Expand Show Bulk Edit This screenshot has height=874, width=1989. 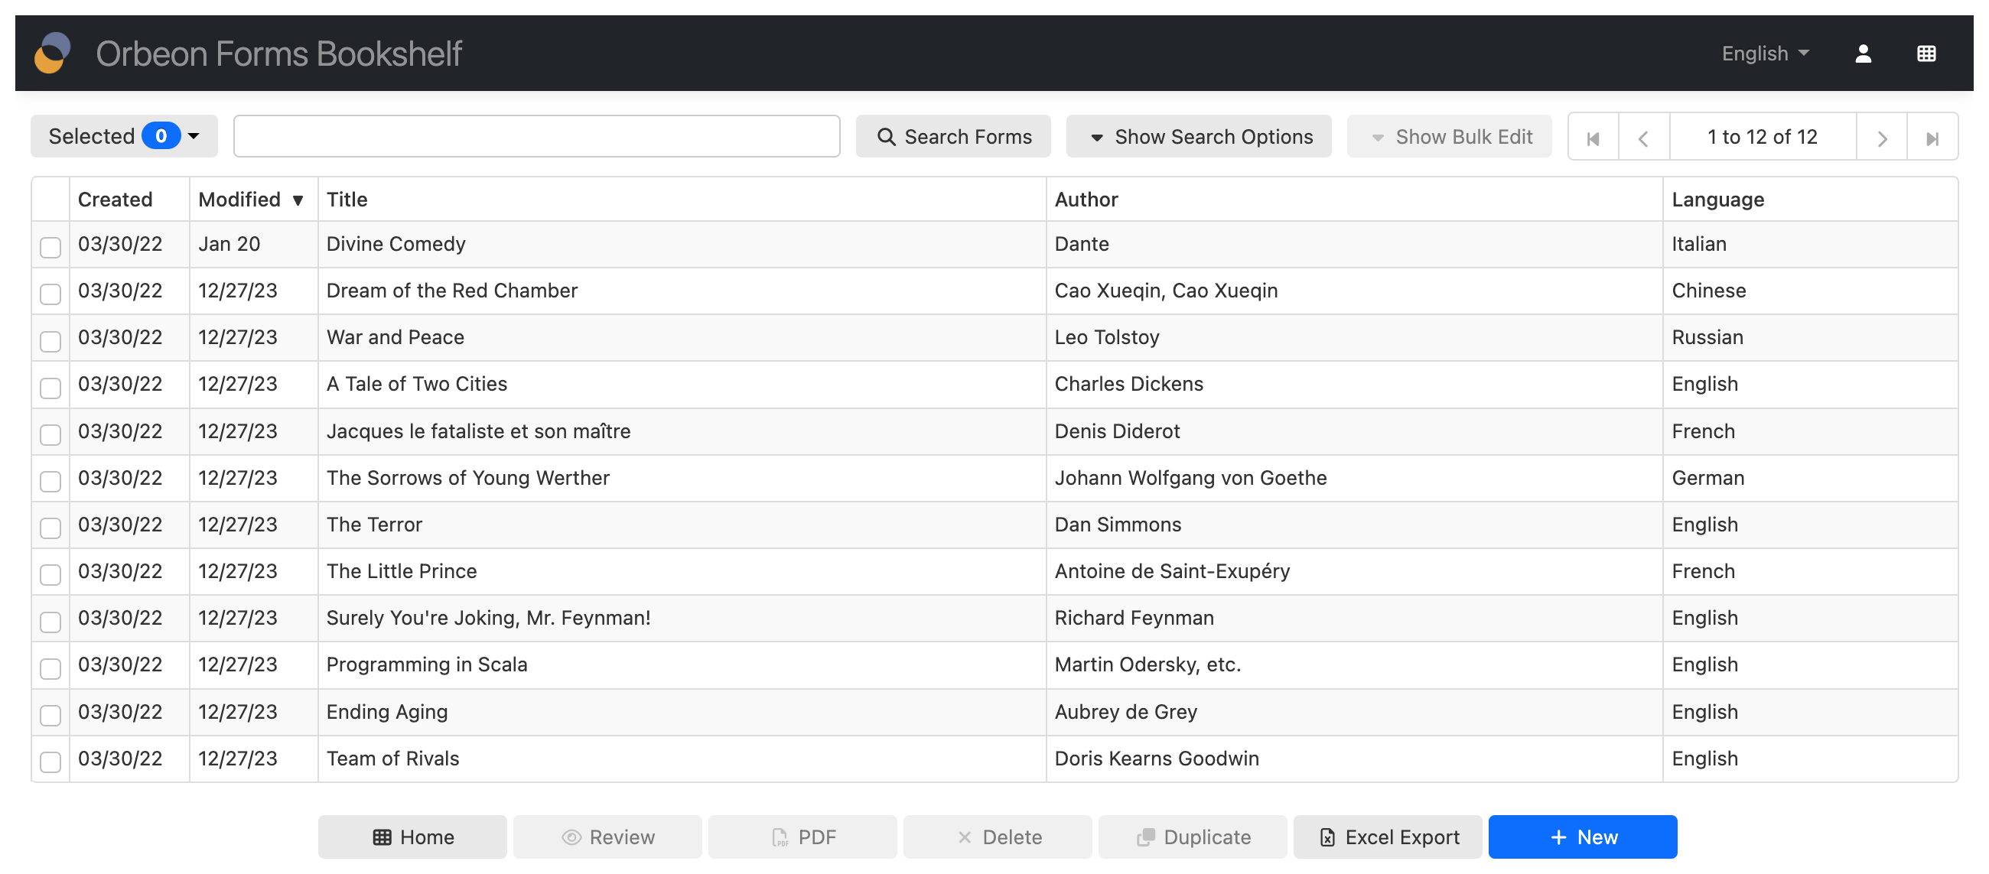1449,137
